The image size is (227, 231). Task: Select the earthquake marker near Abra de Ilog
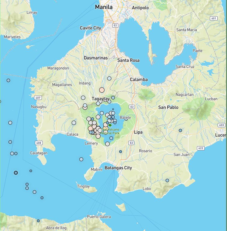(38, 221)
